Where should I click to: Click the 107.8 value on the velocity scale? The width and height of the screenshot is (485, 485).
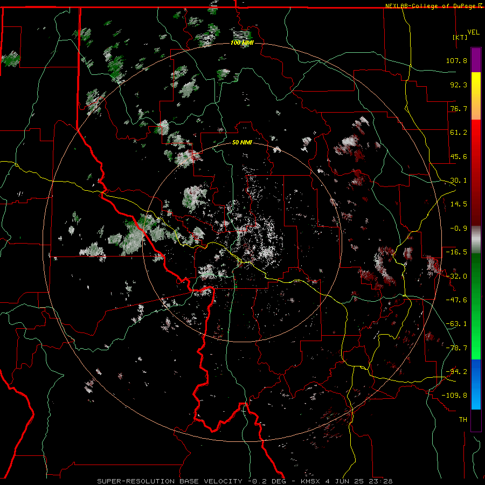tap(456, 60)
